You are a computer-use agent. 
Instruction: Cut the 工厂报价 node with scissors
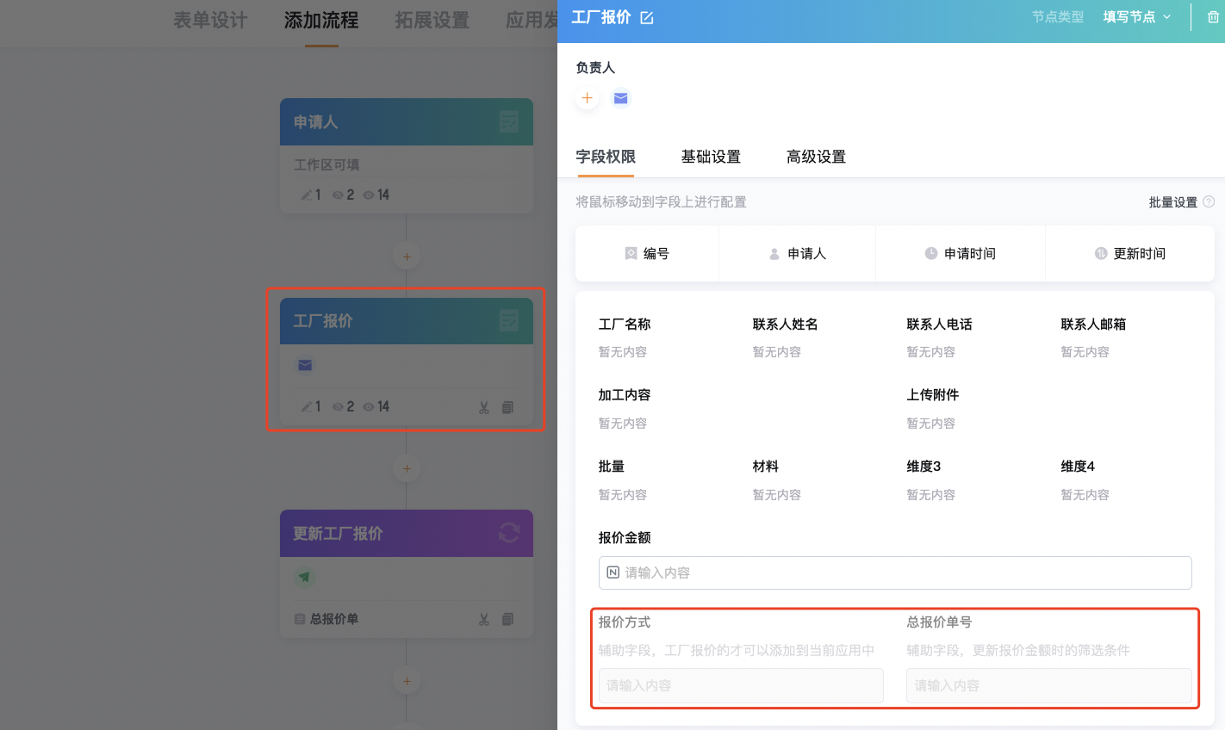(484, 407)
